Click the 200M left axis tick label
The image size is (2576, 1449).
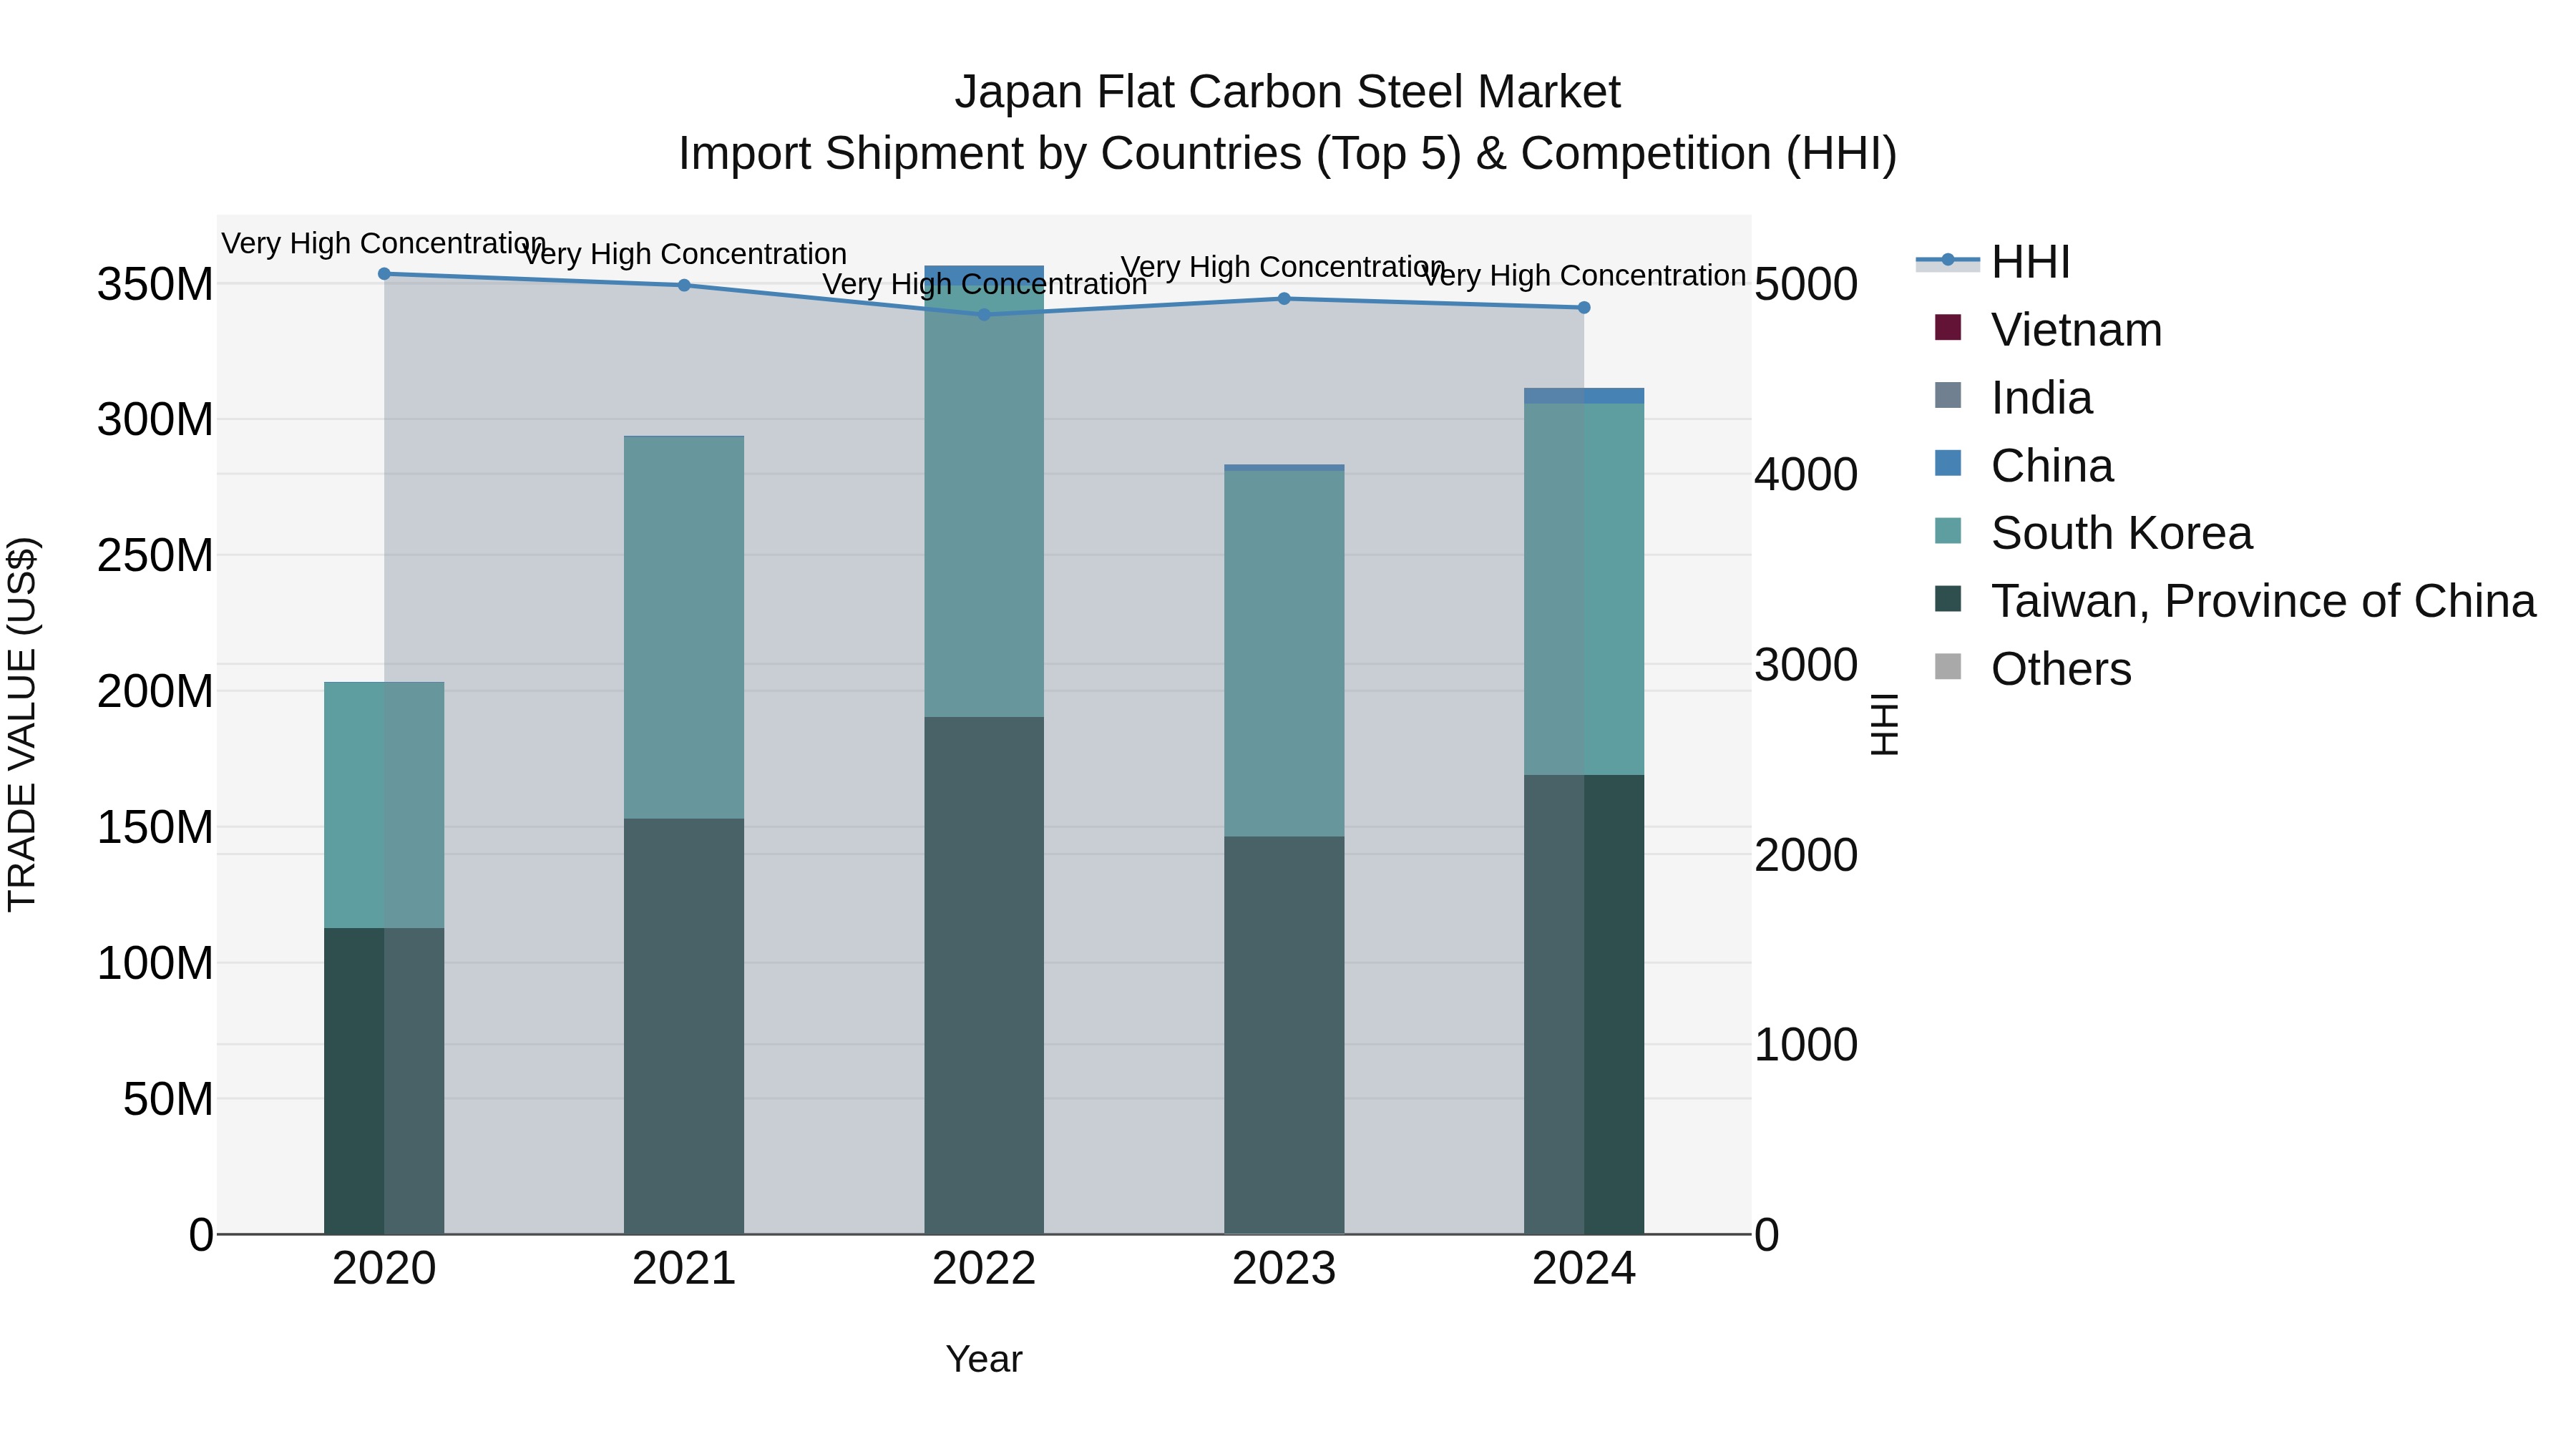tap(155, 691)
